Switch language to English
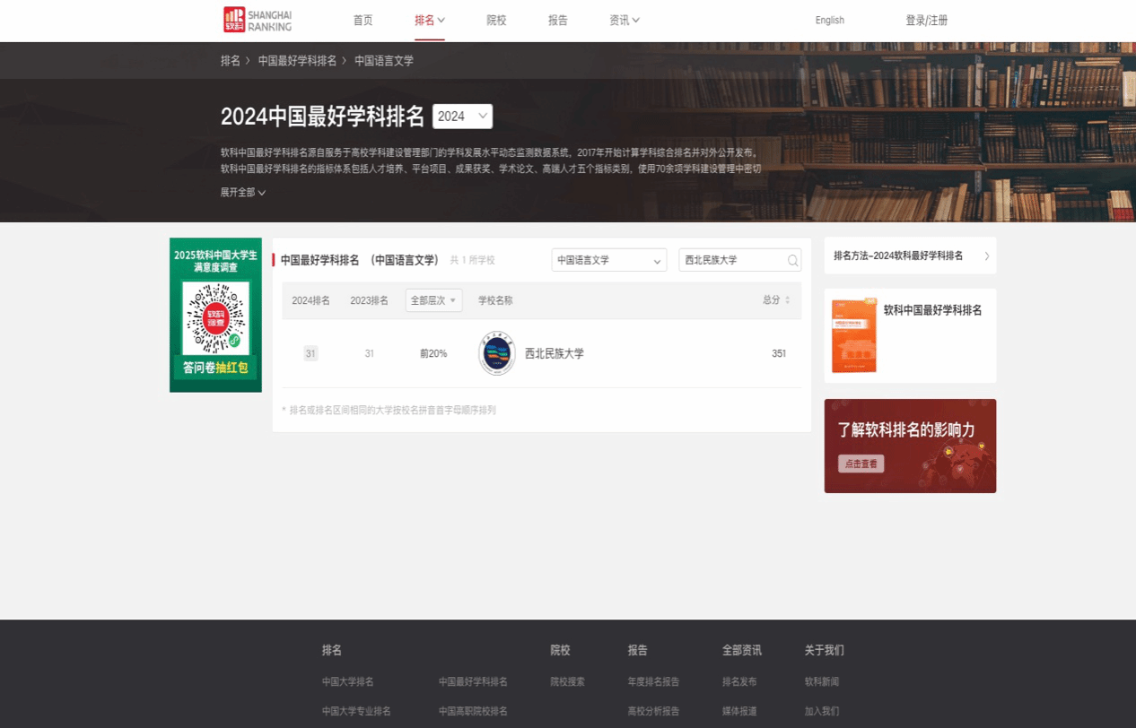This screenshot has width=1136, height=728. (x=829, y=20)
